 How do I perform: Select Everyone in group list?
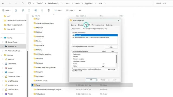[x=95, y=35]
